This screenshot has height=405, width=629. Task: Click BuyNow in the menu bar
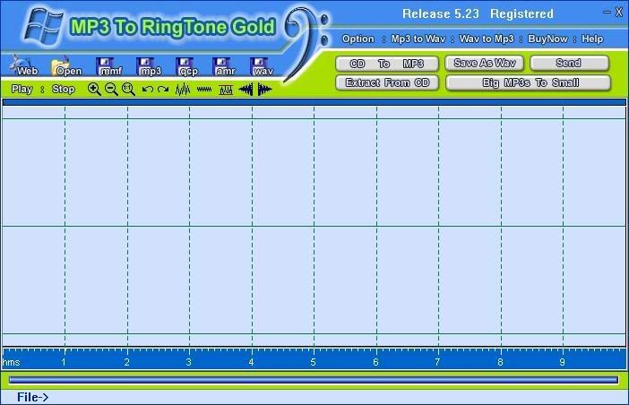(x=547, y=39)
